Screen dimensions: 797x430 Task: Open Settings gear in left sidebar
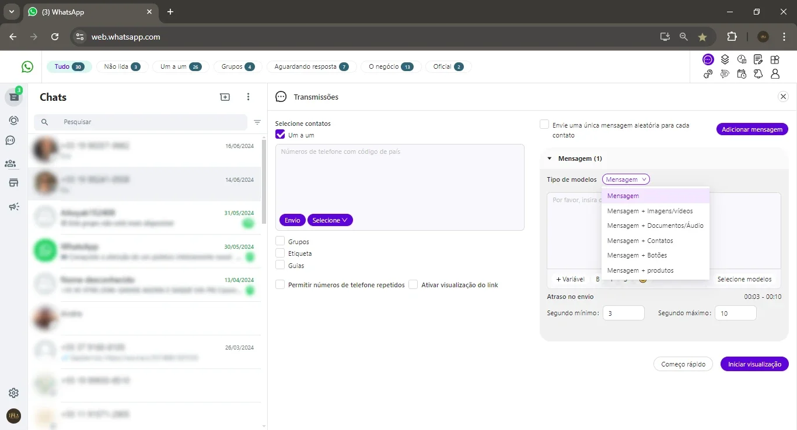click(13, 393)
